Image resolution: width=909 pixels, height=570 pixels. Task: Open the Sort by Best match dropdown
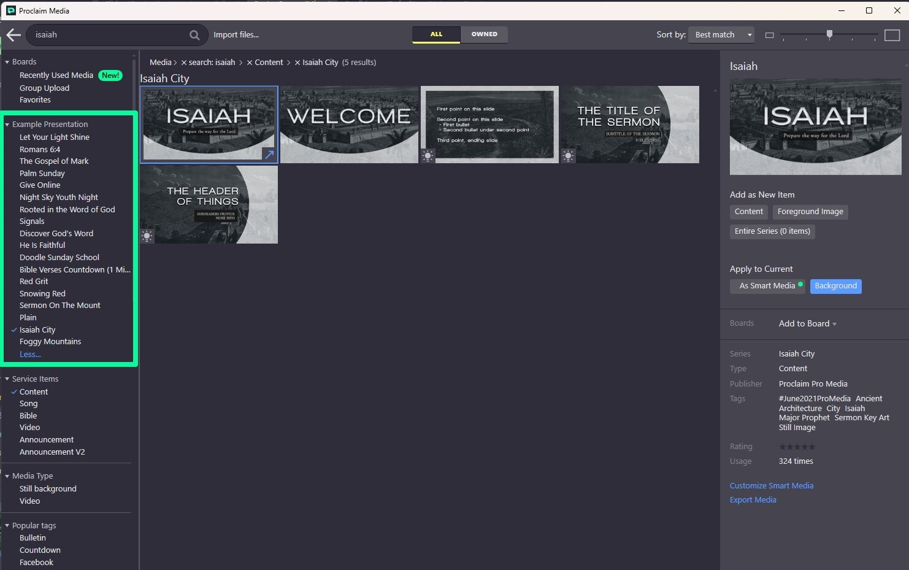tap(721, 34)
